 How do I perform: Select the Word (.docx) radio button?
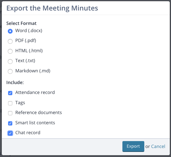click(10, 31)
